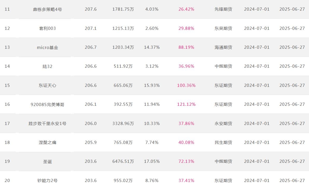309x189 pixels.
Task: Select the 民生期货 company cell
Action: 223,142
